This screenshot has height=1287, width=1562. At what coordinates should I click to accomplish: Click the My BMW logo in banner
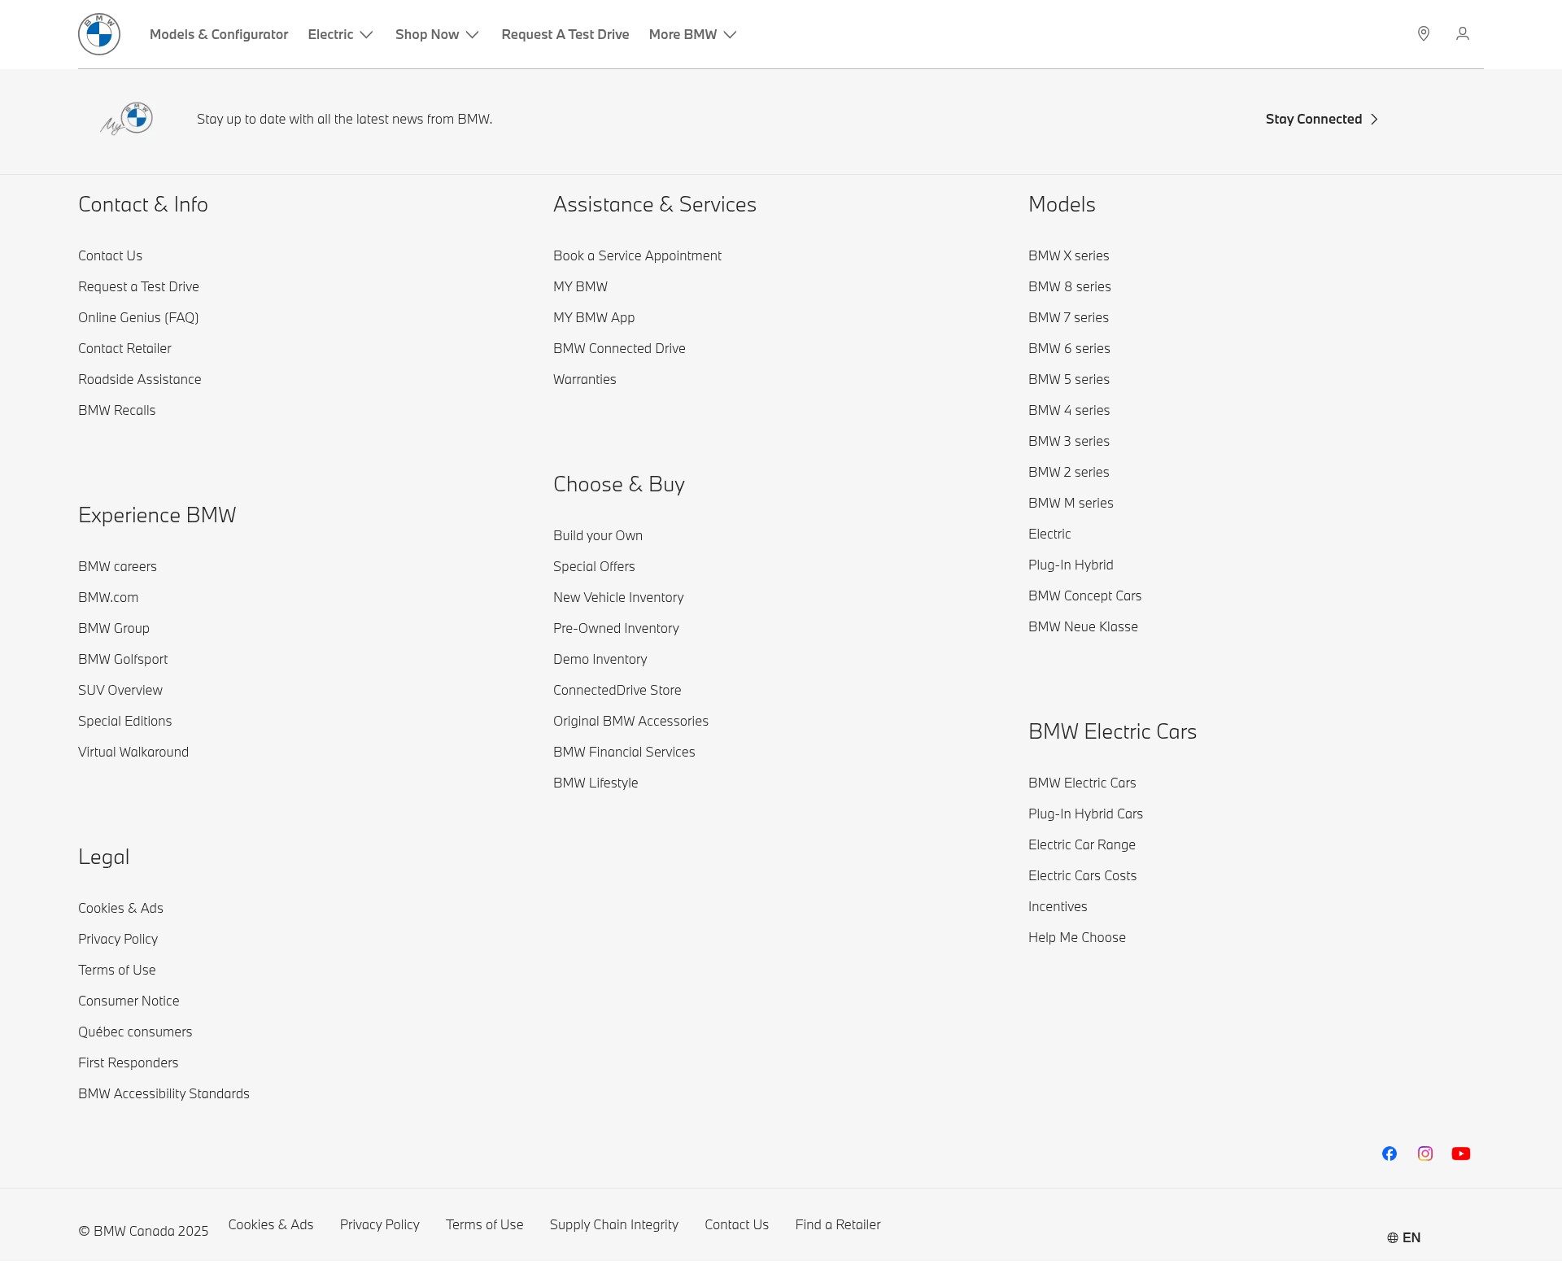click(127, 119)
